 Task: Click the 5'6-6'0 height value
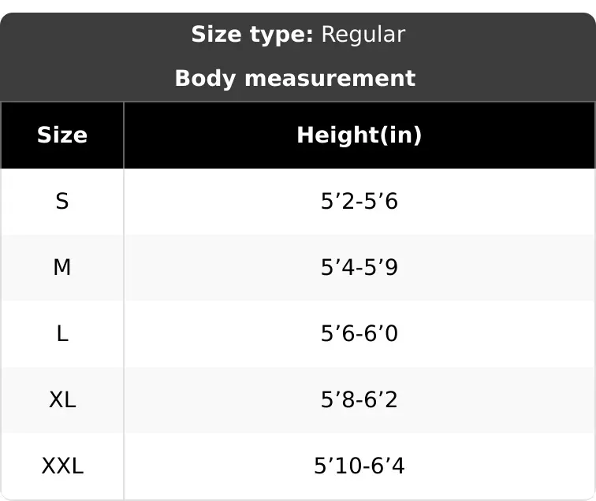pos(359,333)
